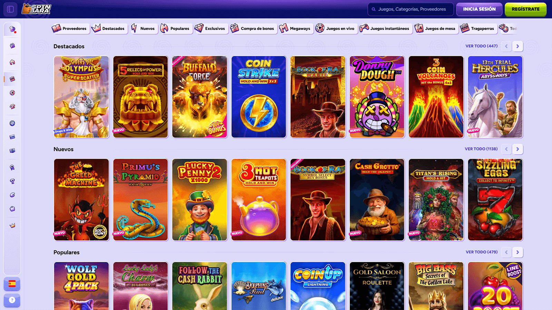Image resolution: width=552 pixels, height=310 pixels.
Task: Open the gift box promotions sidebar icon
Action: tap(12, 46)
